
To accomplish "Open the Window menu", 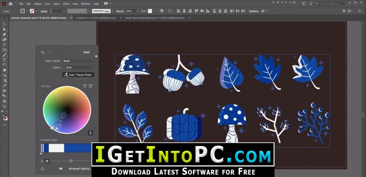I will 86,4.
